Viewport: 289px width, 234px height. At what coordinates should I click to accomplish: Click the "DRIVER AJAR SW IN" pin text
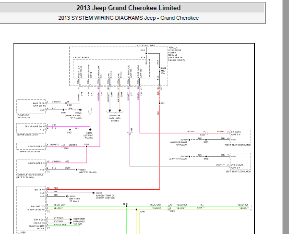(x=35, y=126)
